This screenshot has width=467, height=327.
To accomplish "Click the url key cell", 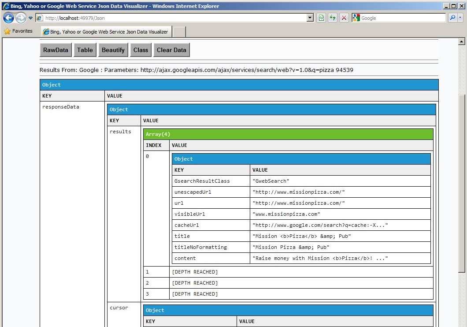I will pos(211,203).
